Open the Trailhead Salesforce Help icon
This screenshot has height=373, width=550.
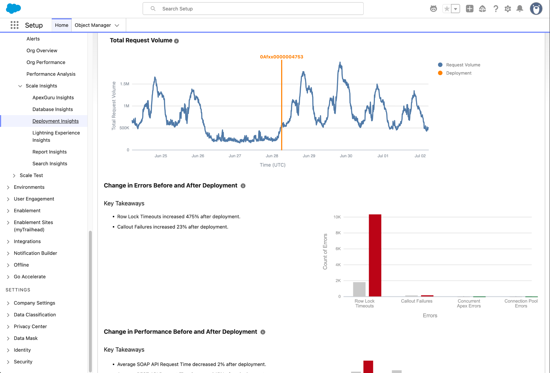click(x=482, y=9)
